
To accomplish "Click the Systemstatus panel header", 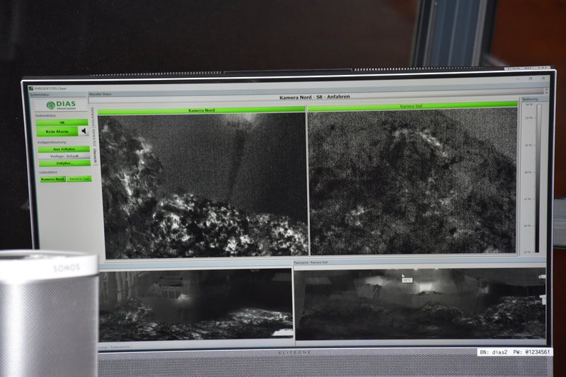I will (x=38, y=95).
